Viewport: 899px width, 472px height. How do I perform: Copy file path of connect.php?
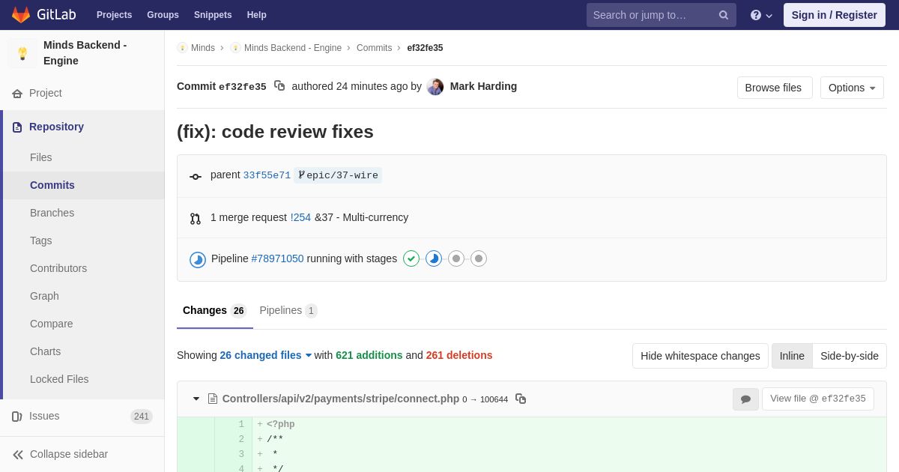521,399
